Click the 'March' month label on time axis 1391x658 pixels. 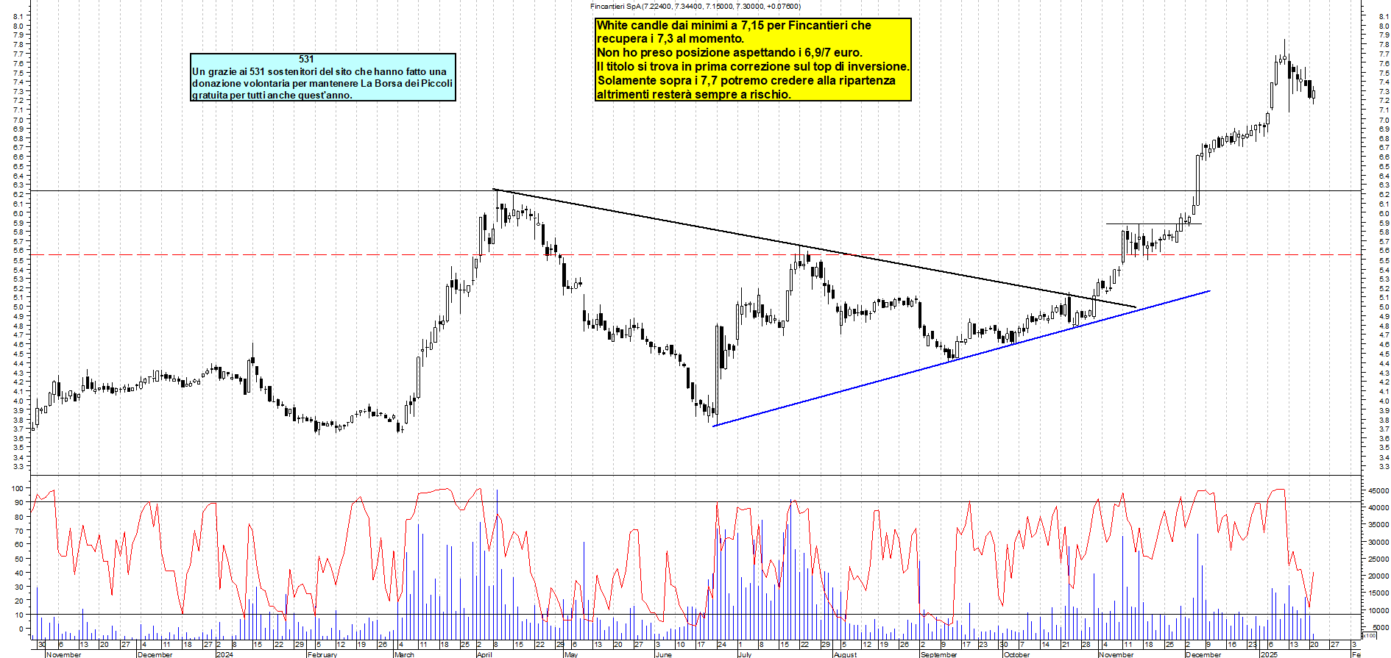point(404,654)
